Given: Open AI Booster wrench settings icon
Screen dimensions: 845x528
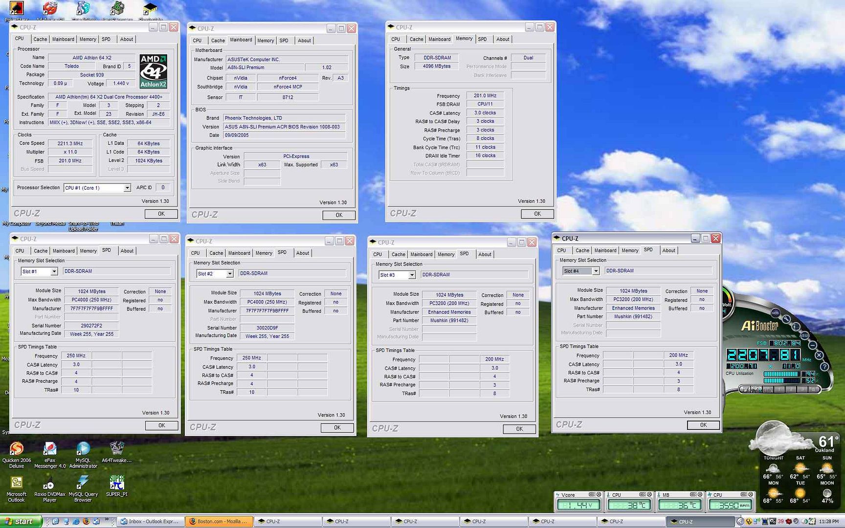Looking at the screenshot, I should (786, 319).
